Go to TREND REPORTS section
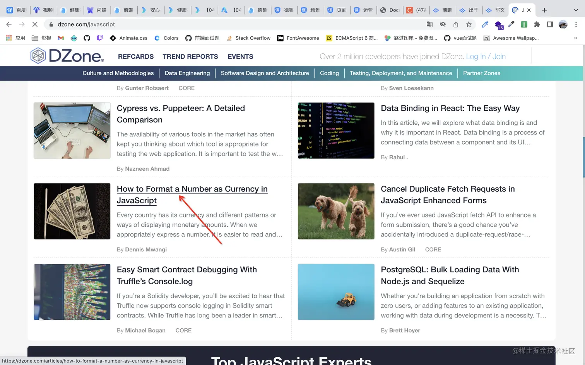The width and height of the screenshot is (585, 365). [190, 56]
